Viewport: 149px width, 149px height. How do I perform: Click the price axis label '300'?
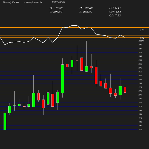pyautogui.click(x=140, y=56)
